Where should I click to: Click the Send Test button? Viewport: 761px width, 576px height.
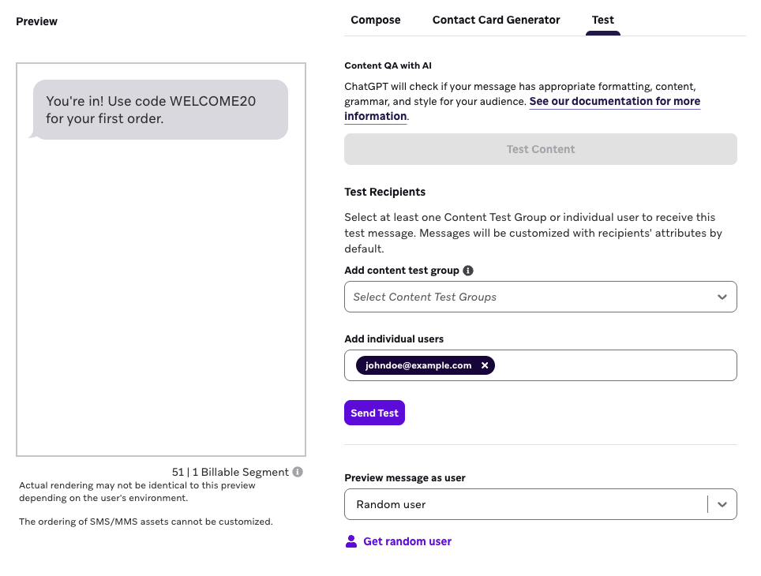point(374,413)
